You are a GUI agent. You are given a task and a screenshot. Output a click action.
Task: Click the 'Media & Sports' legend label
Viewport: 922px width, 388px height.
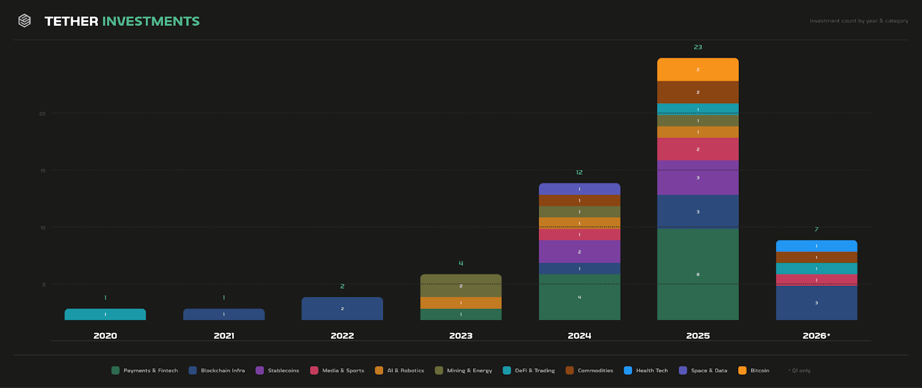coord(343,371)
